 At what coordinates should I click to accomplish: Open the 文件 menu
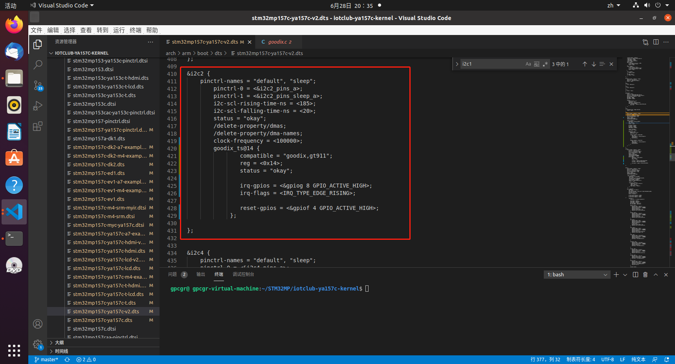(x=37, y=30)
